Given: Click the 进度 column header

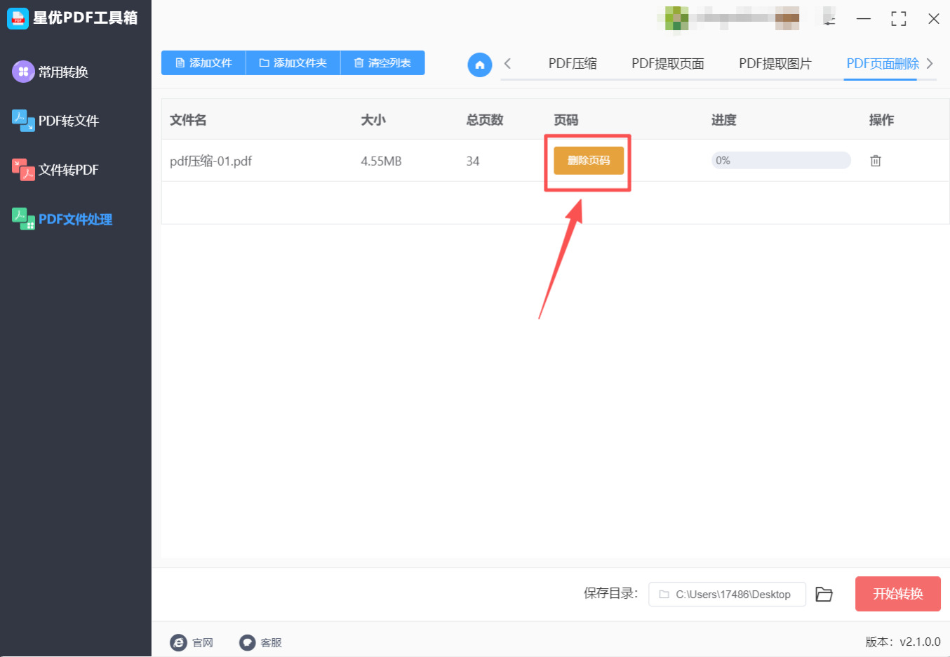Looking at the screenshot, I should (x=724, y=120).
